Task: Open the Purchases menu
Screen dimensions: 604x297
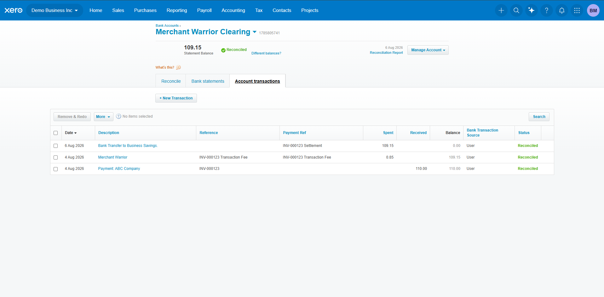Action: coord(145,10)
